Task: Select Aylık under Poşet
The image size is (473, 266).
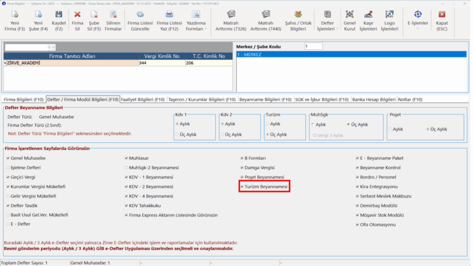Action: coord(390,129)
